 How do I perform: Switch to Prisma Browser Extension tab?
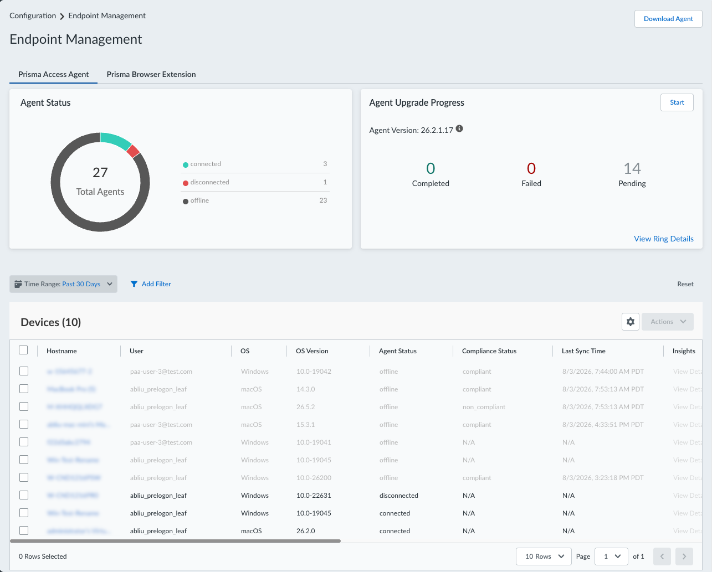151,74
